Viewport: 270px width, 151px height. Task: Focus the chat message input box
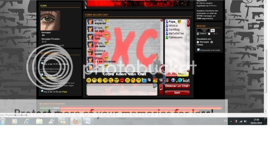tap(122, 90)
